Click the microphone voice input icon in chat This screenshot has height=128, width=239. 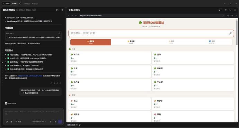(55, 122)
